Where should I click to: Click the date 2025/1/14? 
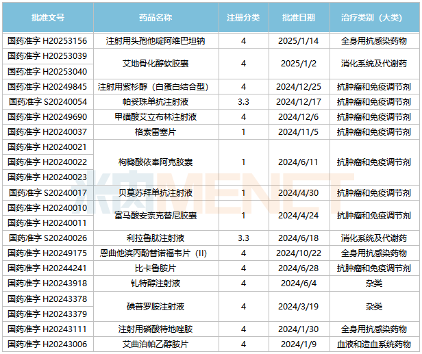pos(299,41)
